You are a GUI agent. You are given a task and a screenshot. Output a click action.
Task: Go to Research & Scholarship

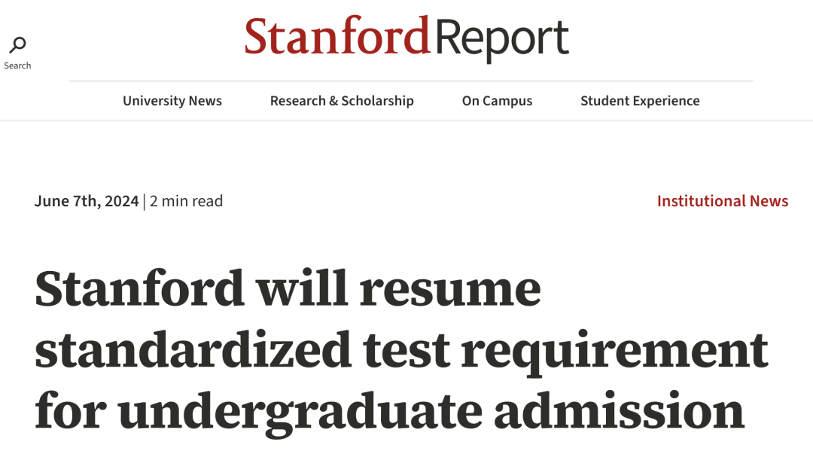pyautogui.click(x=342, y=101)
